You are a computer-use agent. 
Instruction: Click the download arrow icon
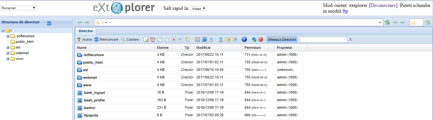pyautogui.click(x=211, y=39)
